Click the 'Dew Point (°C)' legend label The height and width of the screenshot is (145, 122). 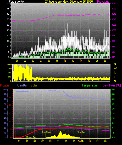(112, 85)
